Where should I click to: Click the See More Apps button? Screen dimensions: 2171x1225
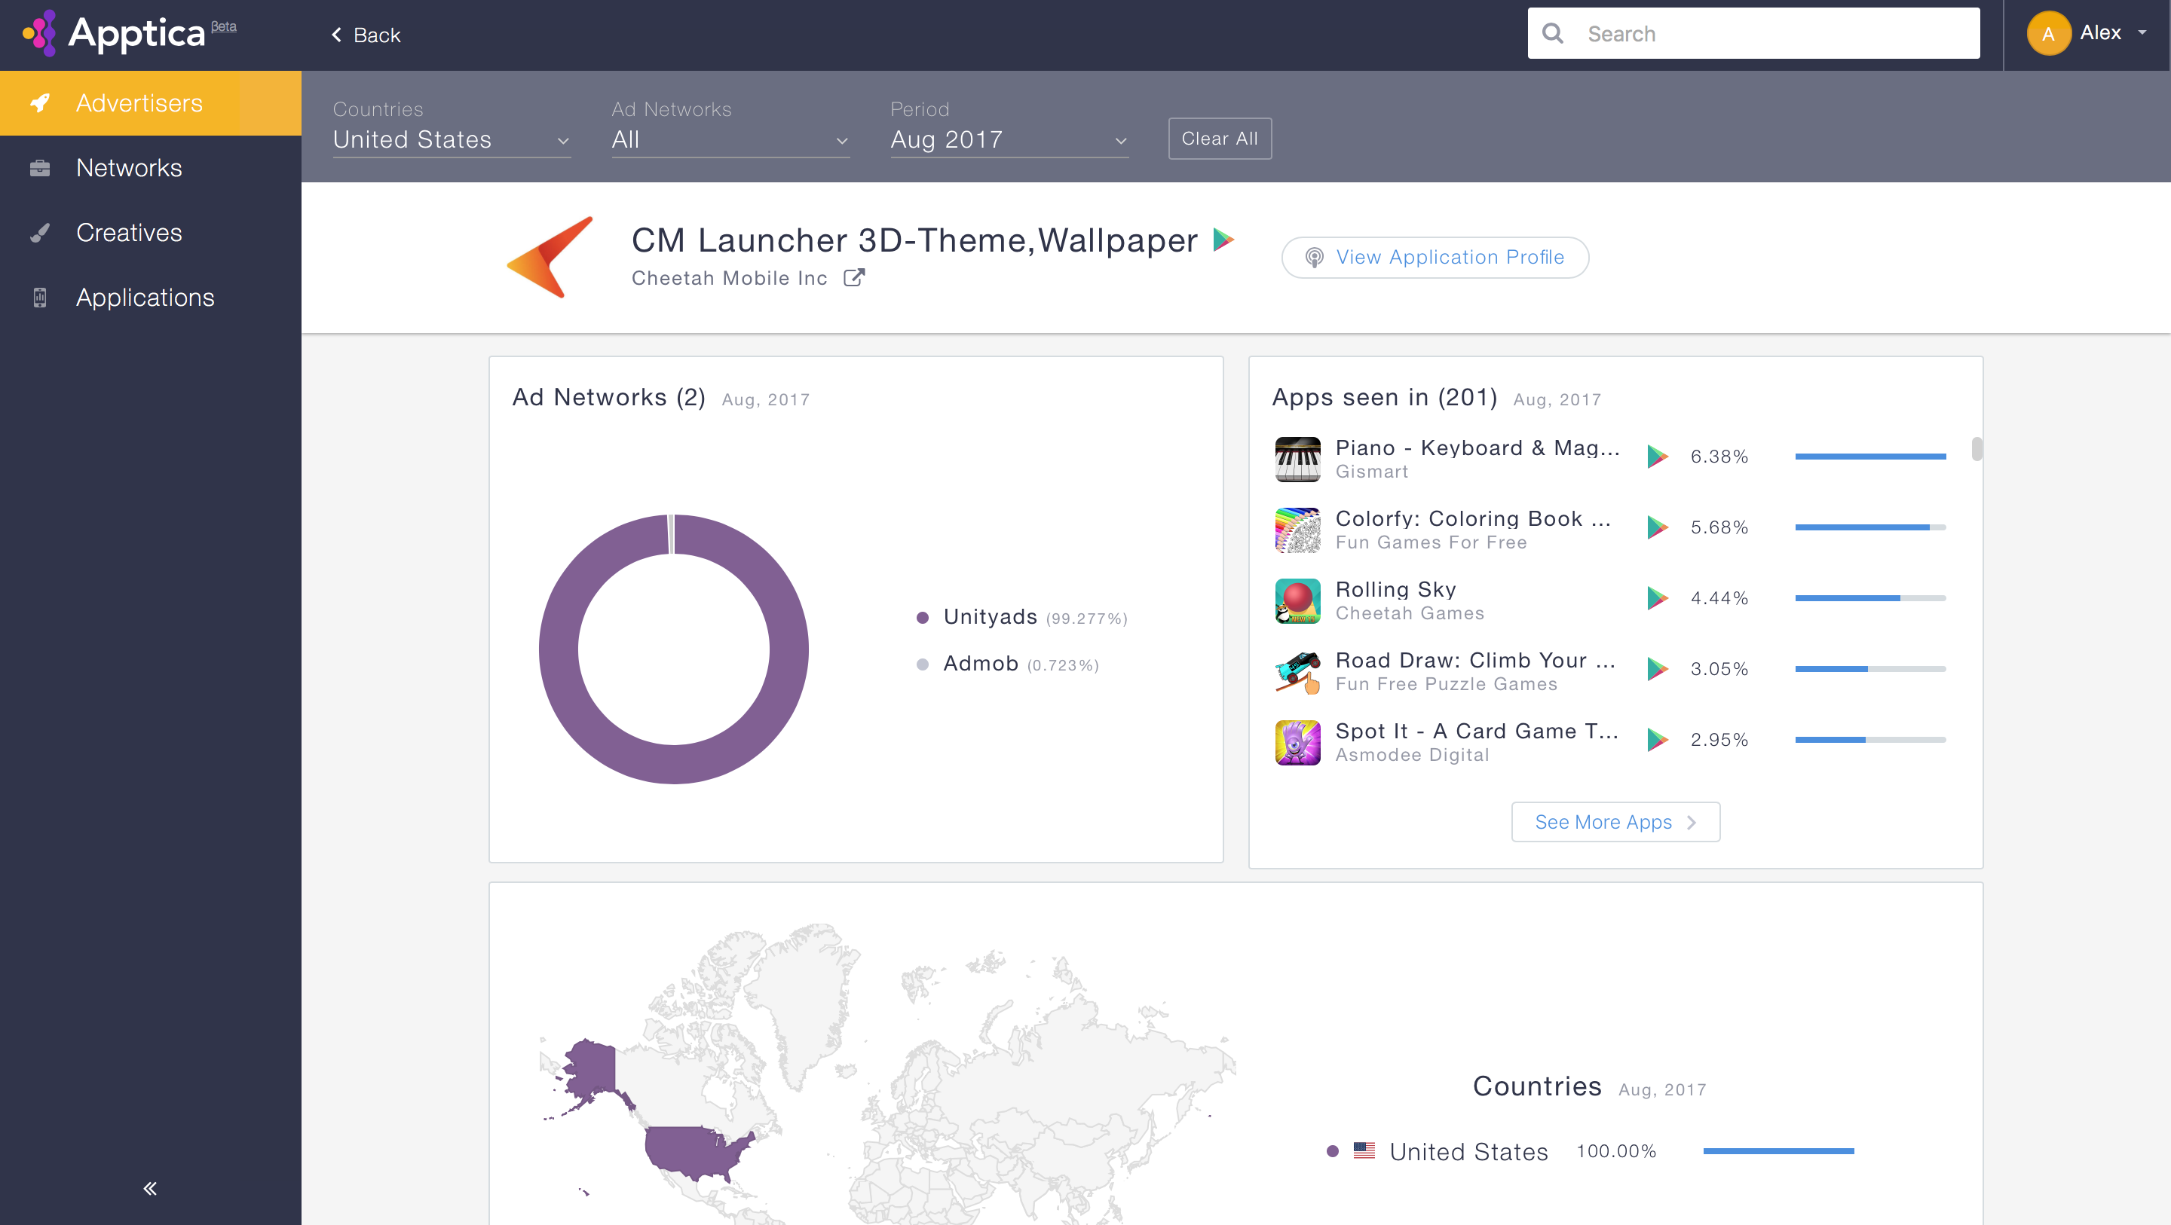(1615, 821)
